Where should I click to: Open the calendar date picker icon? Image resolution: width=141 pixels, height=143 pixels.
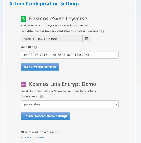pyautogui.click(x=87, y=39)
